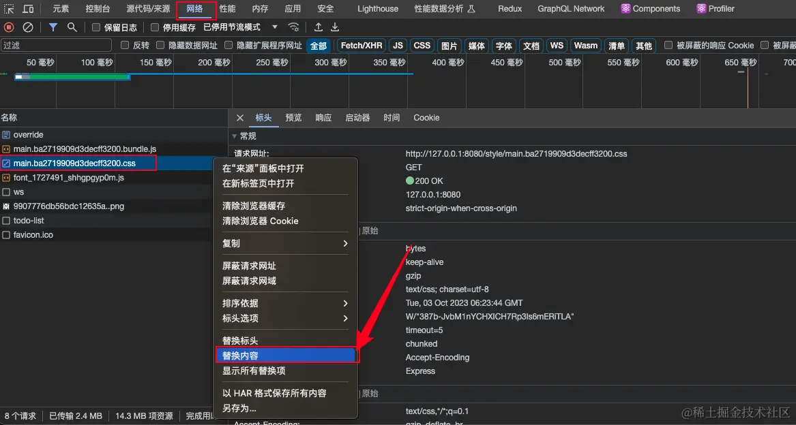Select the 网络 panel tab

pos(195,9)
